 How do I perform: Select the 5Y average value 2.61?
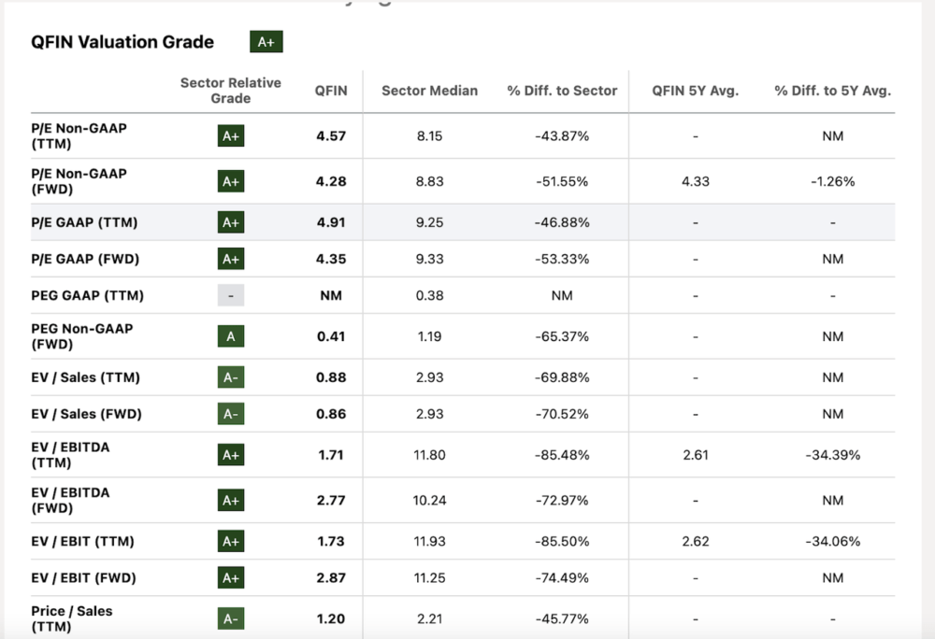click(x=696, y=455)
